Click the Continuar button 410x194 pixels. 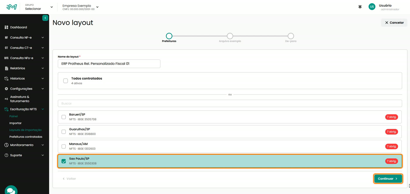(388, 179)
